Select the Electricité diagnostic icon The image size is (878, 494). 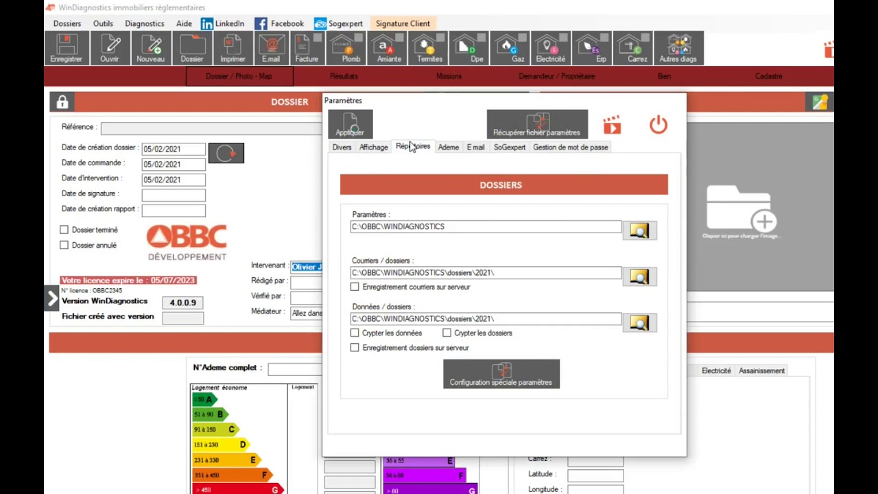click(550, 48)
